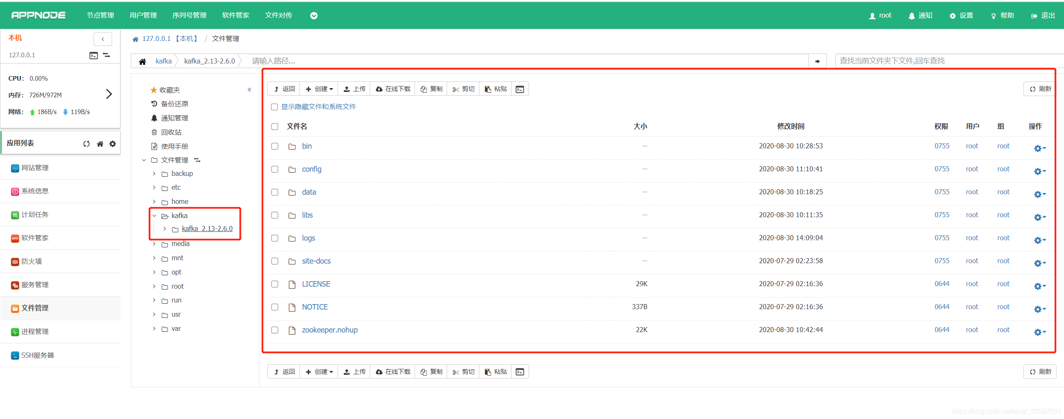Open 序列号管理 in top navigation
The width and height of the screenshot is (1064, 419).
189,15
